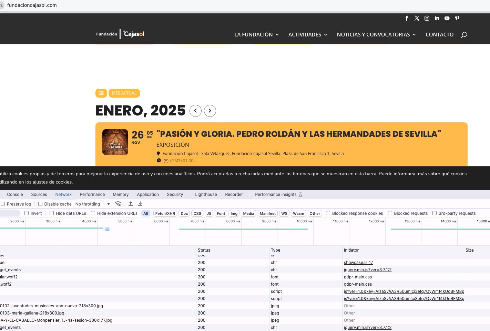Enable Blocked response cookies checkbox
The height and width of the screenshot is (331, 490).
click(328, 213)
